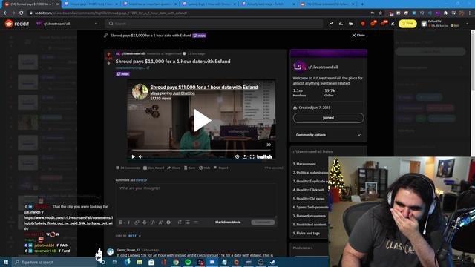Apply heading formatting in comment editor
Screen dimensions: 475x267
click(180, 222)
